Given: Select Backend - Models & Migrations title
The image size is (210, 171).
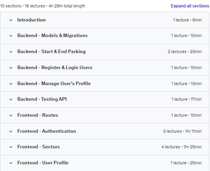Looking at the screenshot, I should [x=52, y=36].
